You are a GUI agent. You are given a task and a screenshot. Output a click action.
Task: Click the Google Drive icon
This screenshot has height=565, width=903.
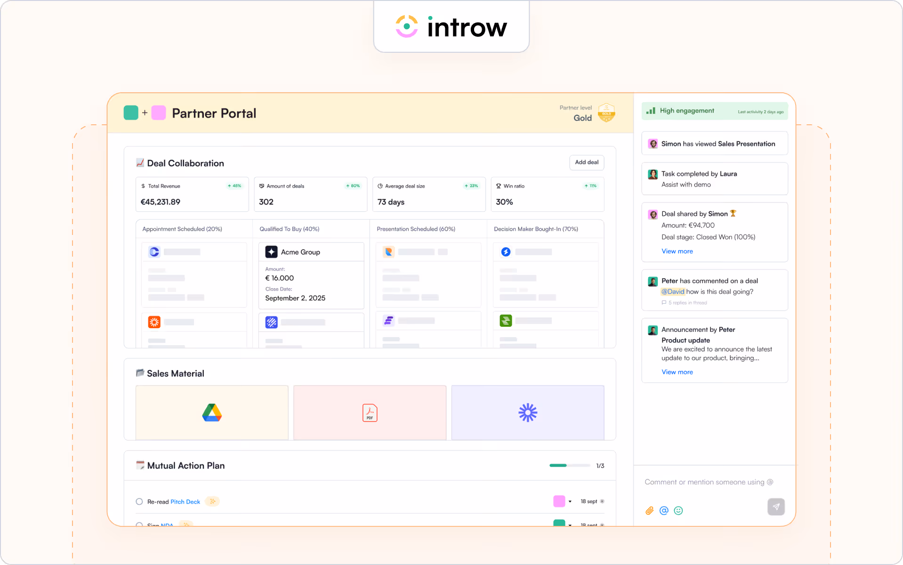212,412
